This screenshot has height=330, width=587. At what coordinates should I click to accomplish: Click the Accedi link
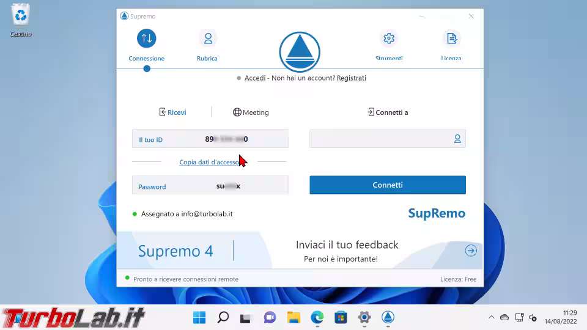pyautogui.click(x=255, y=78)
